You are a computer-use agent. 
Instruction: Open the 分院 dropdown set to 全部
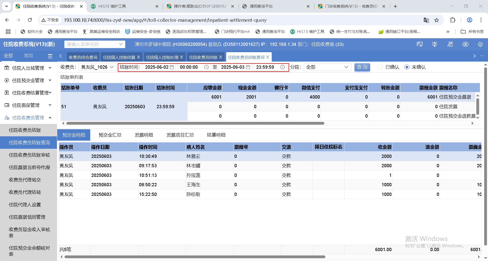[x=327, y=67]
